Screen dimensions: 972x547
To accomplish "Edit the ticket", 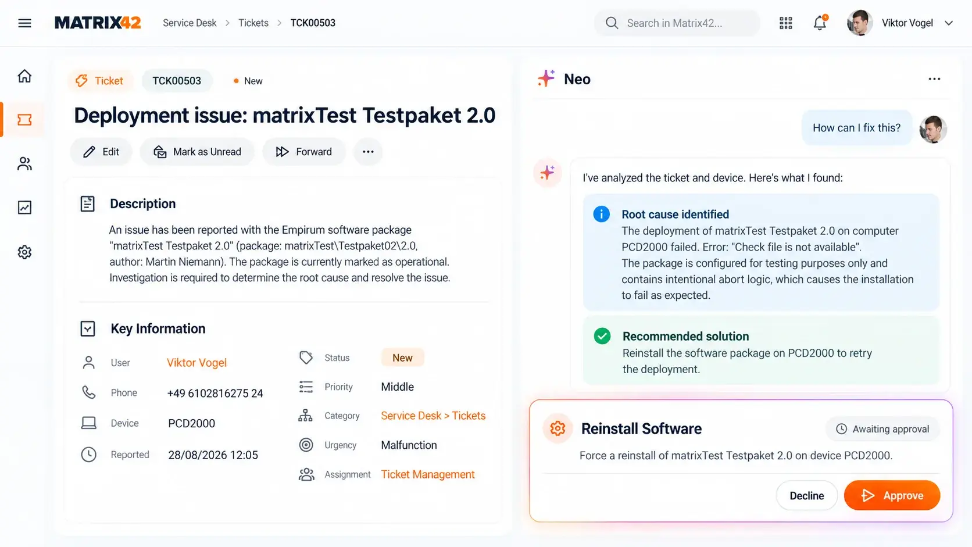I will click(x=101, y=152).
